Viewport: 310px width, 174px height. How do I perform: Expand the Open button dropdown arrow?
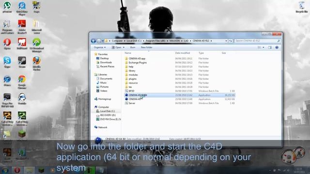[x=124, y=47]
